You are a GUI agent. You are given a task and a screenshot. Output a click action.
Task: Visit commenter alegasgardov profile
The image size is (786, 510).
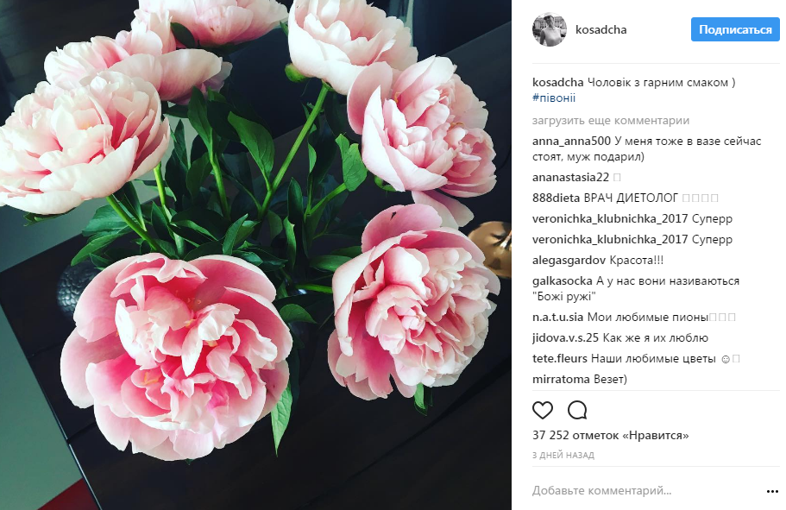[569, 261]
